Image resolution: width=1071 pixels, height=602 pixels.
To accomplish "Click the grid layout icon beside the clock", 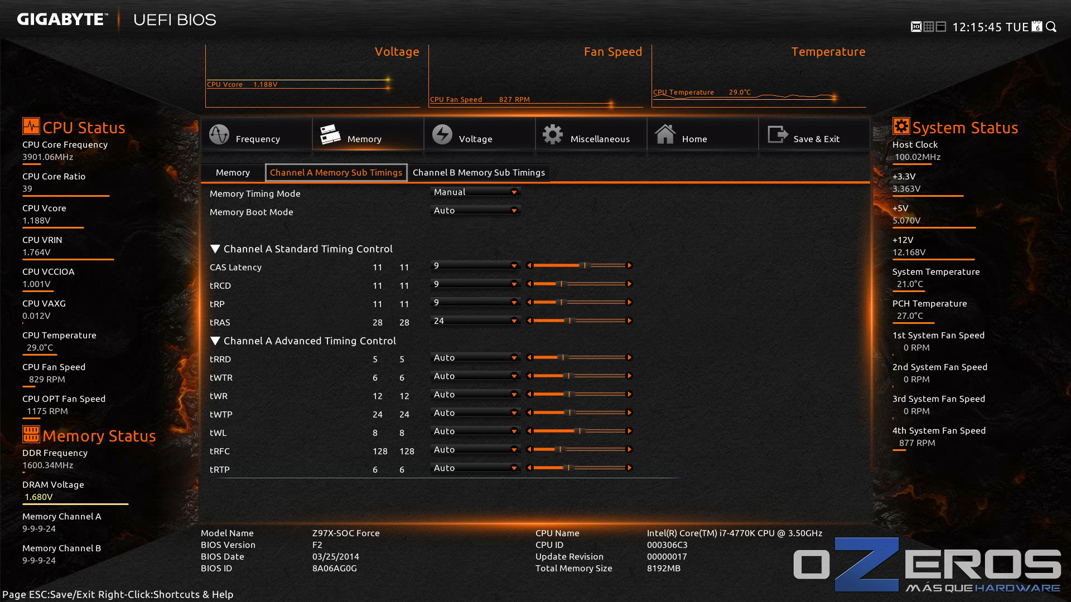I will 929,27.
